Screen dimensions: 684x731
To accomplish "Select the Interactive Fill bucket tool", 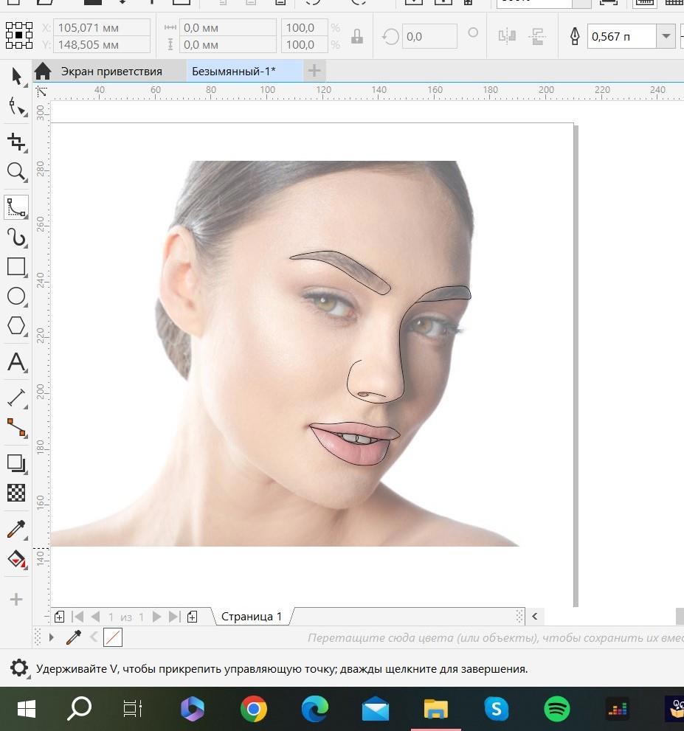I will coord(16,559).
